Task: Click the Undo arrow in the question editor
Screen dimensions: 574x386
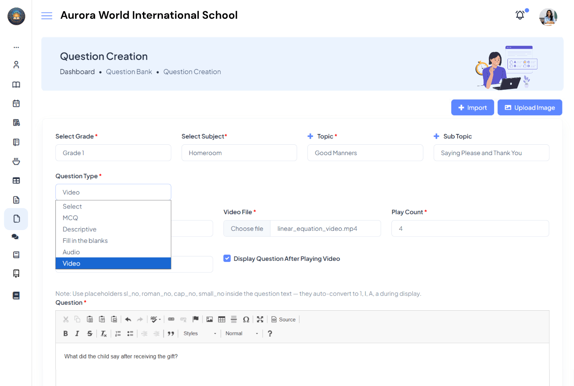Action: [128, 319]
